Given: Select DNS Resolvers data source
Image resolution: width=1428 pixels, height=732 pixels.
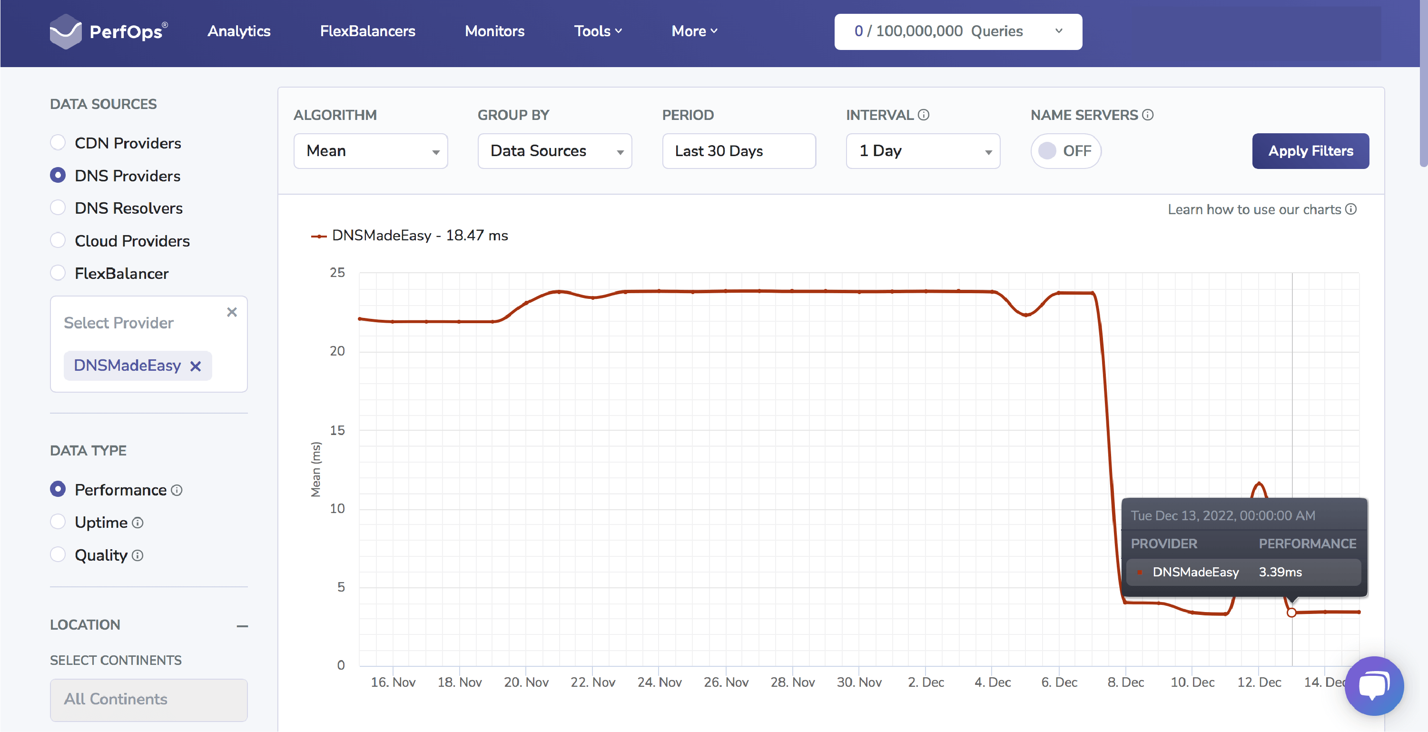Looking at the screenshot, I should coord(58,208).
